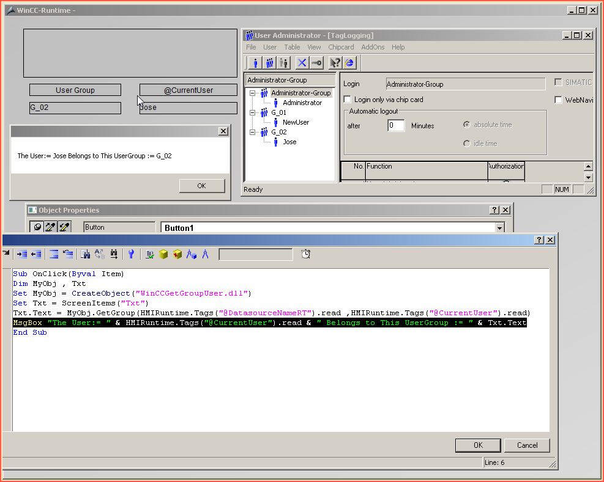Open the Internet Explorer web icon
The width and height of the screenshot is (604, 482).
349,63
